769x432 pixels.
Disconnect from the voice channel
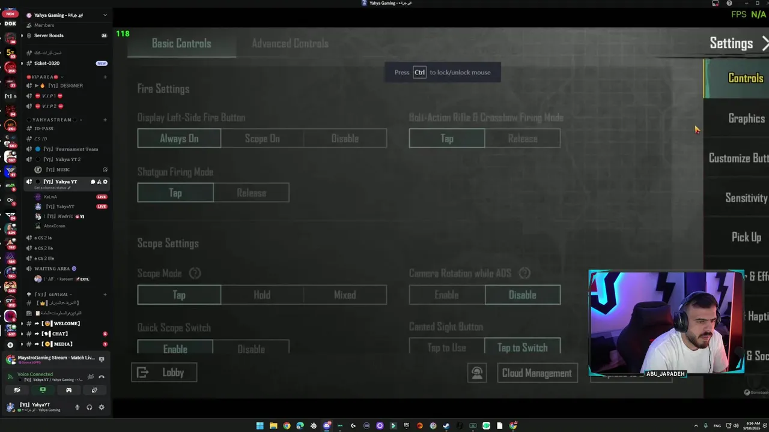point(101,377)
